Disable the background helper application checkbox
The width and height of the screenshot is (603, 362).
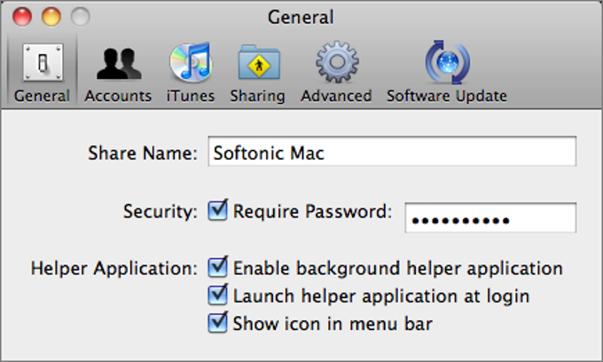coord(217,267)
